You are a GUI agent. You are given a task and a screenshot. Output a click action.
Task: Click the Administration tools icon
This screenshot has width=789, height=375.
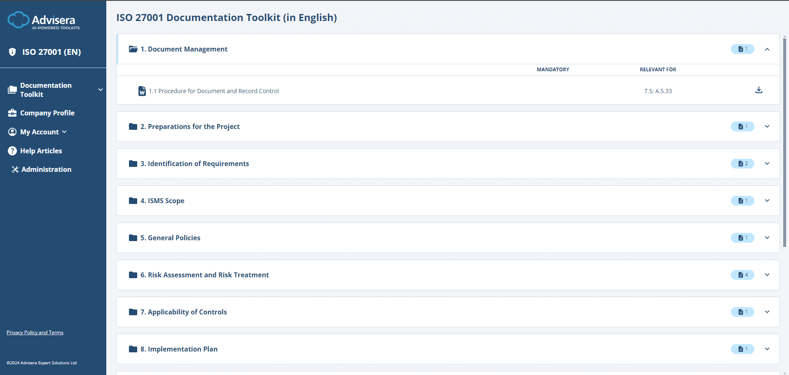(x=15, y=169)
